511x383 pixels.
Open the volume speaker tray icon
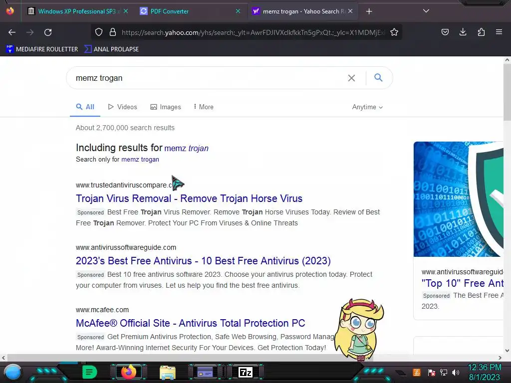456,372
